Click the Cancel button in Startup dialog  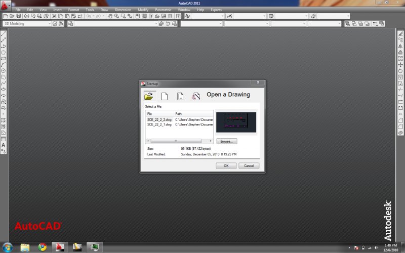point(249,166)
